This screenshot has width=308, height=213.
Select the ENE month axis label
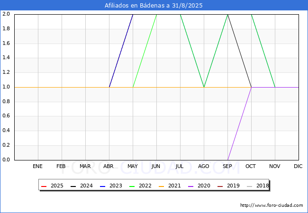37,166
